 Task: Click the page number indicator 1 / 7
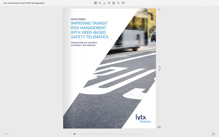click(6, 134)
